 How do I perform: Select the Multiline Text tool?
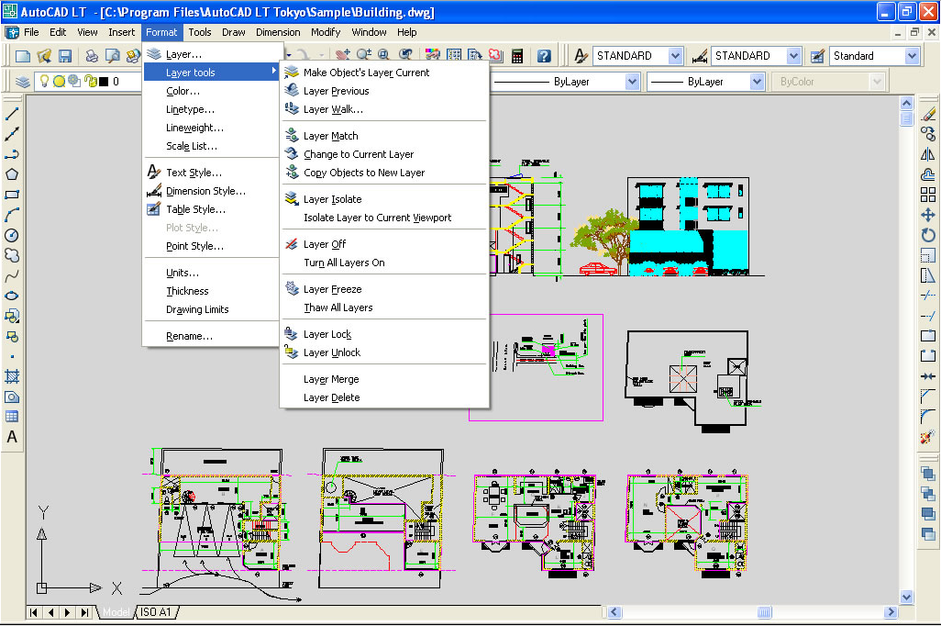11,437
